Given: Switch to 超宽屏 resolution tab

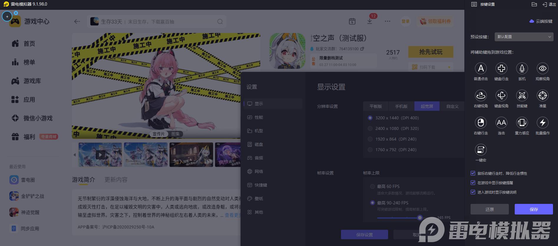Looking at the screenshot, I should (427, 106).
